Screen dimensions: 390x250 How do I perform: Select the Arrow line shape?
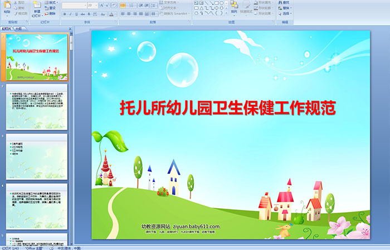[x=211, y=3]
